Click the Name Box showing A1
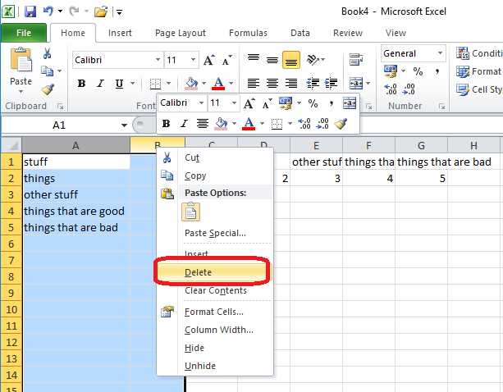503x392 pixels. 59,125
